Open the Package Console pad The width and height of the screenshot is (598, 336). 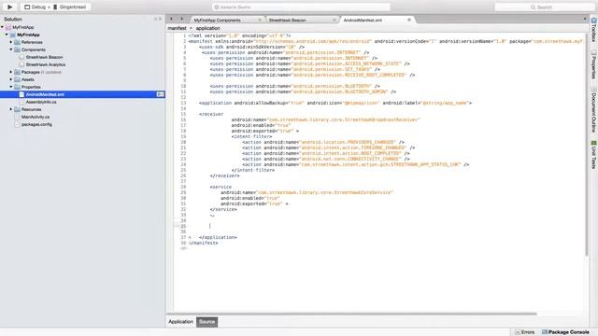click(566, 332)
